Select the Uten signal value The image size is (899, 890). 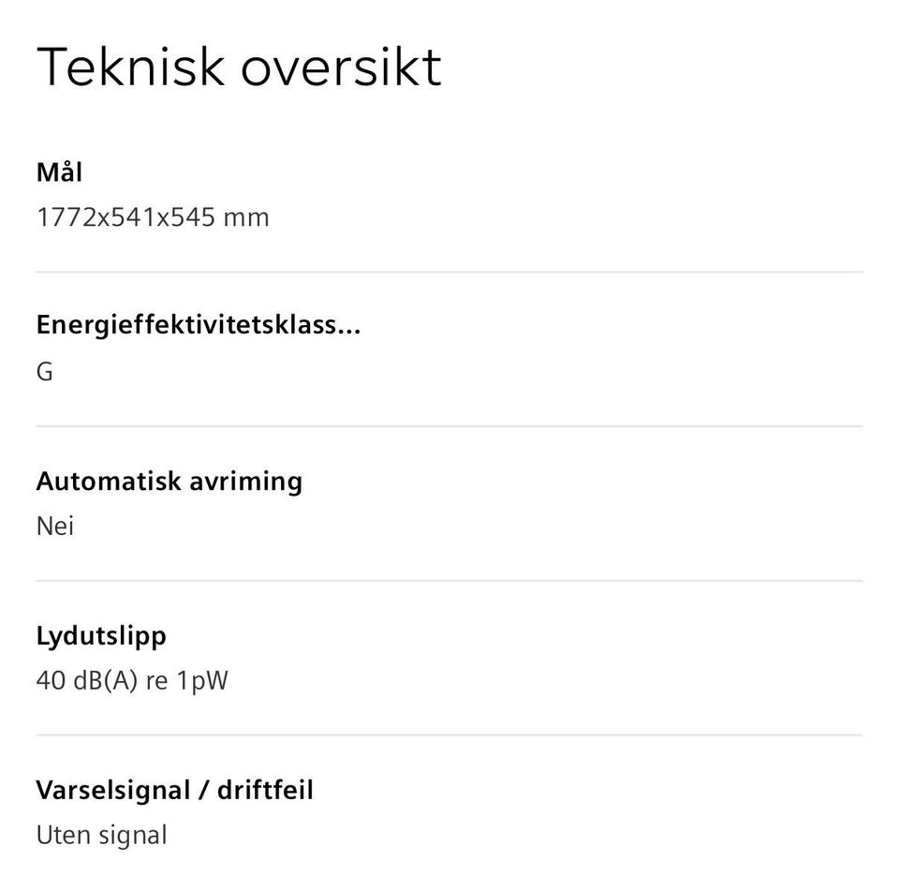(102, 836)
